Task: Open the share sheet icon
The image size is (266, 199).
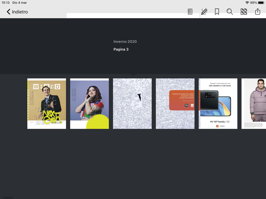Action: 257,11
